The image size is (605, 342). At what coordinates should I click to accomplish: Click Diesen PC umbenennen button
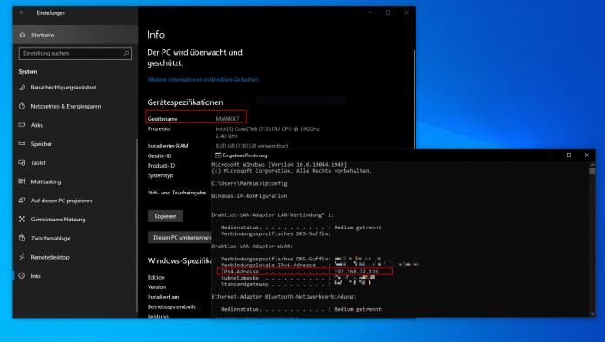point(180,237)
